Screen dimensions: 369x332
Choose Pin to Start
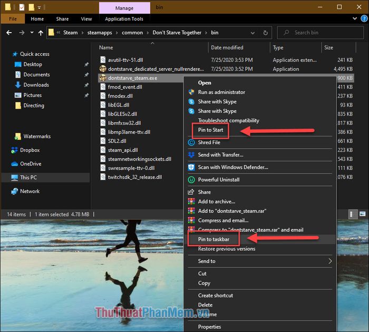pos(210,130)
